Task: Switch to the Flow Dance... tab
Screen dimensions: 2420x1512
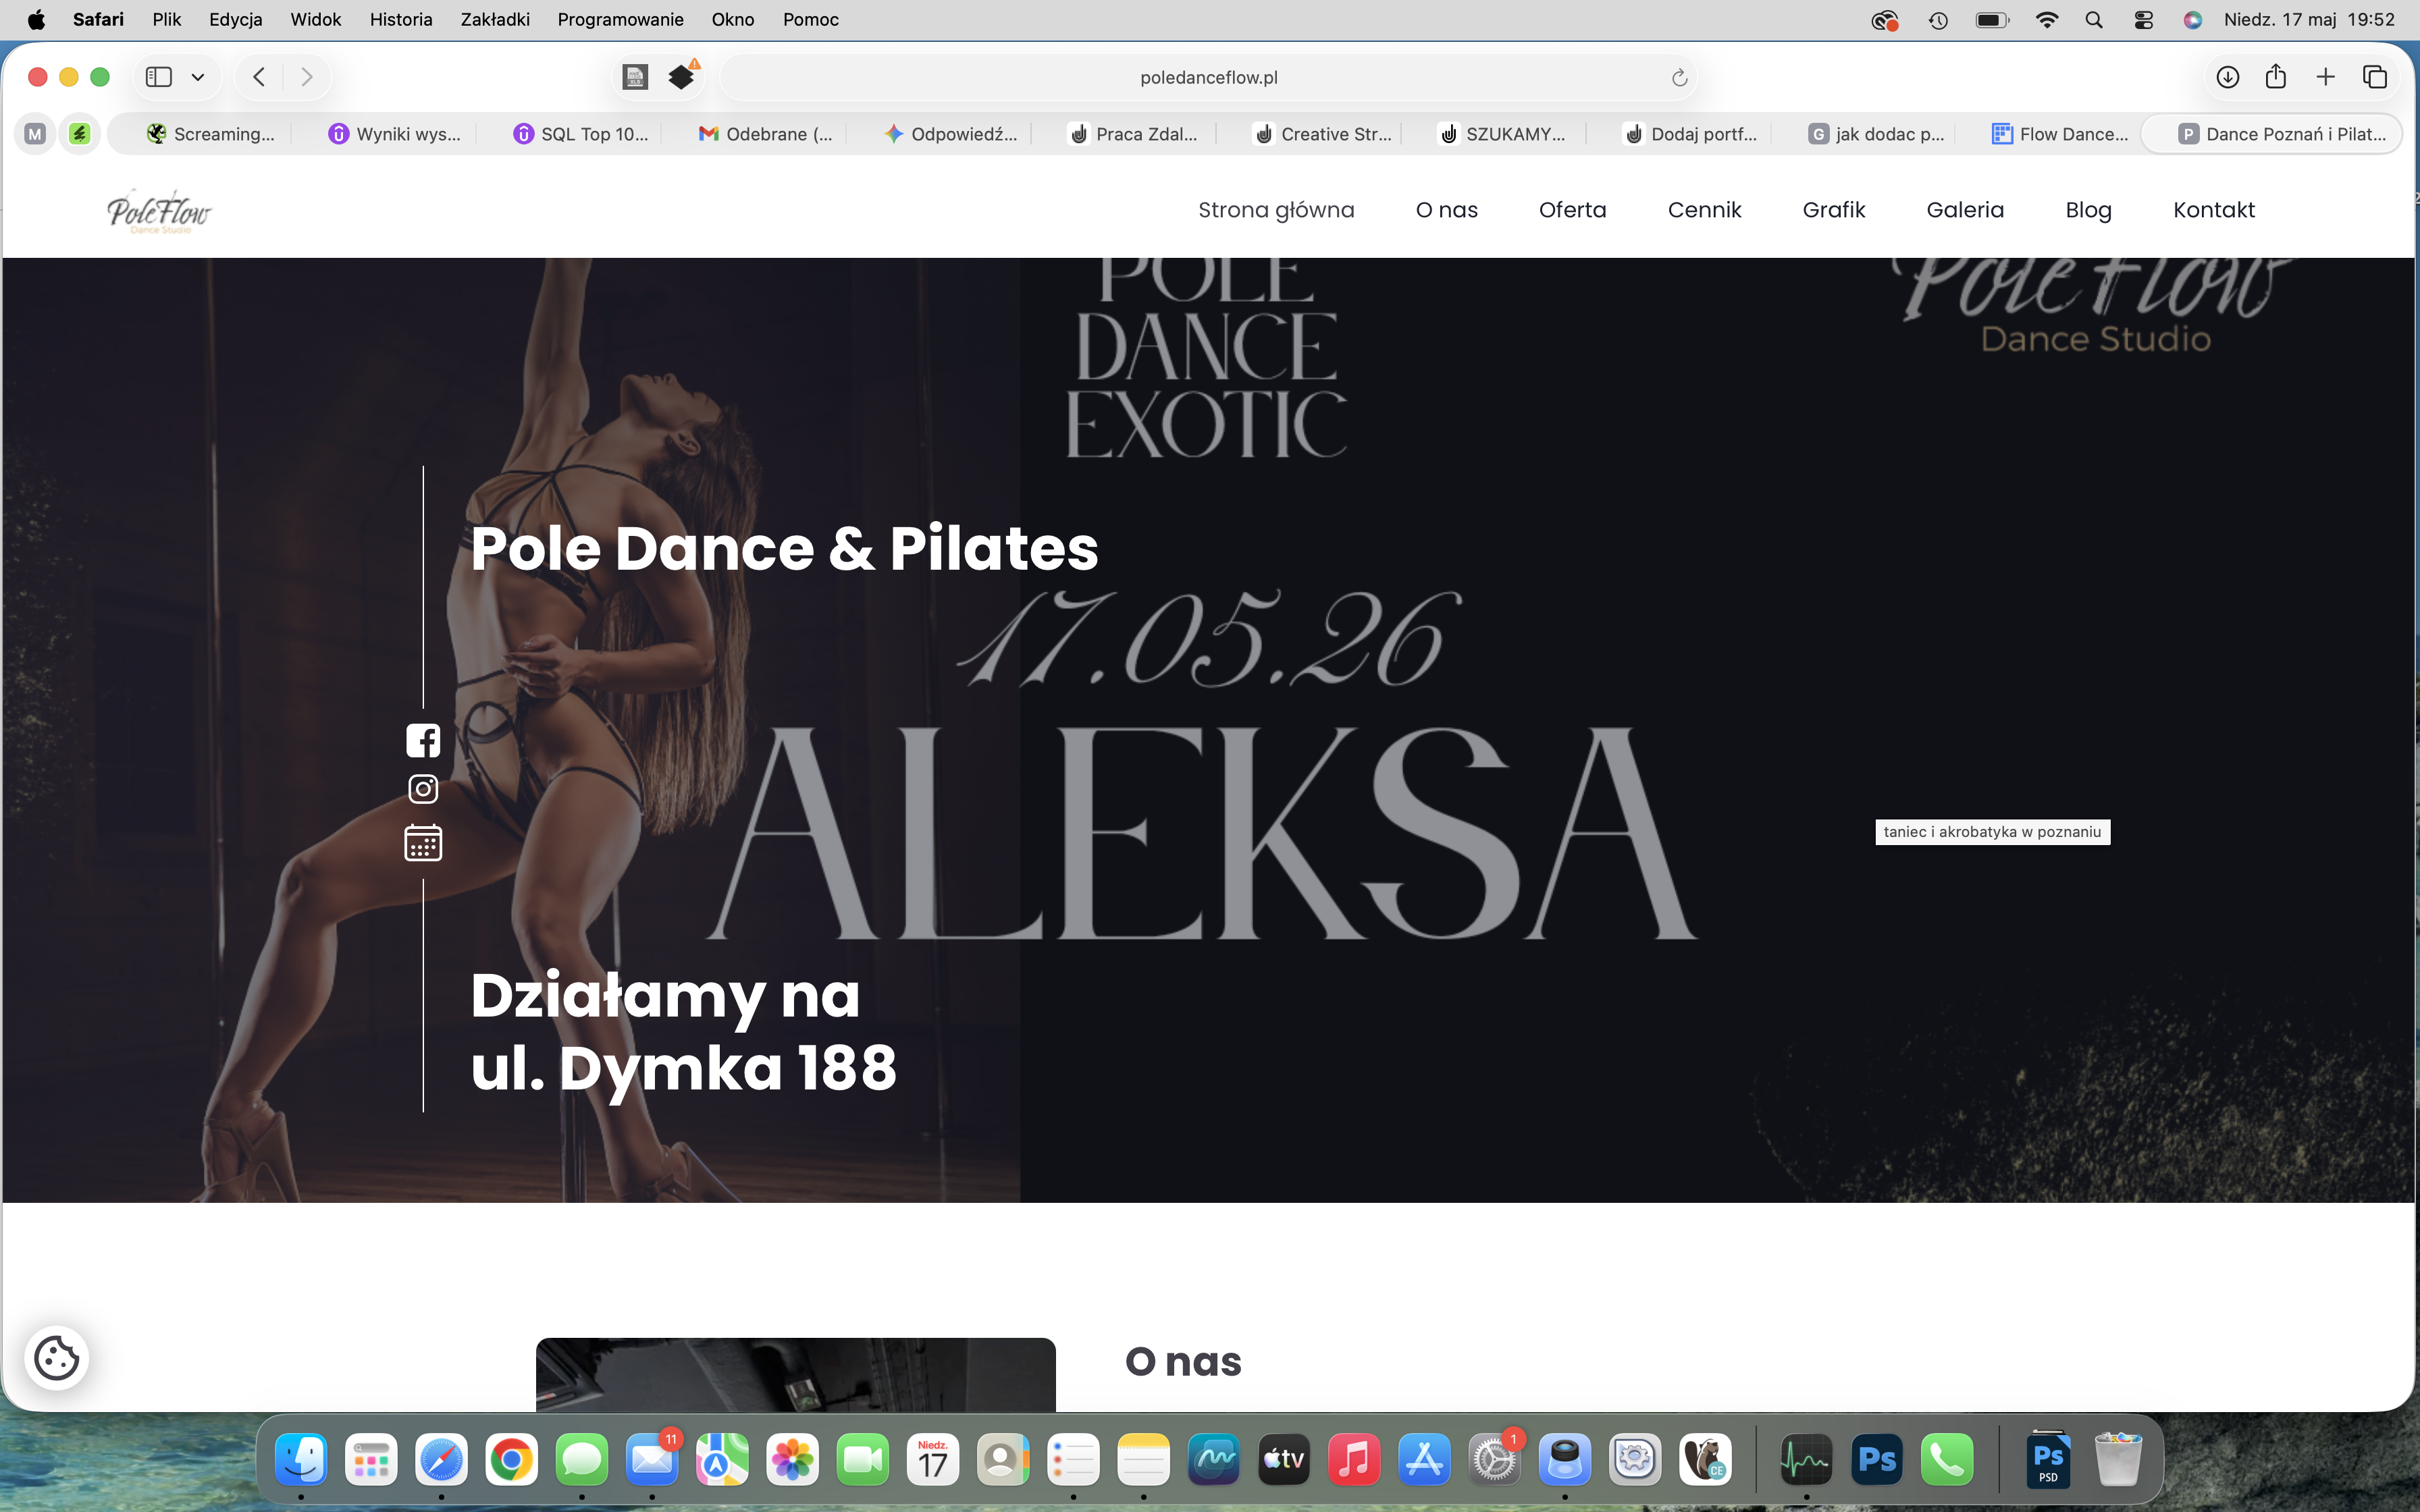Action: point(2060,134)
